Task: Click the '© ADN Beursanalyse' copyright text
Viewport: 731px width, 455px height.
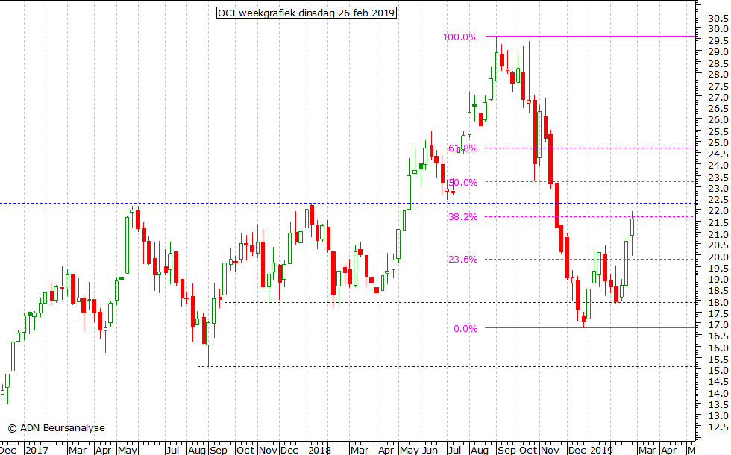Action: click(x=57, y=428)
